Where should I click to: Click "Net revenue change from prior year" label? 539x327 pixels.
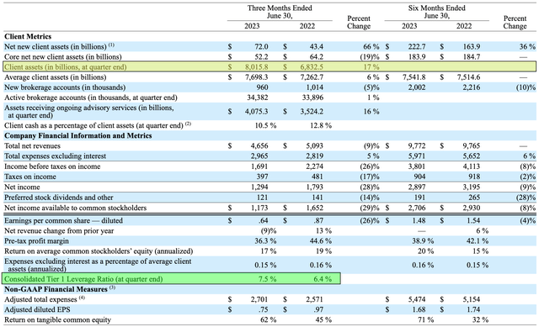click(59, 231)
